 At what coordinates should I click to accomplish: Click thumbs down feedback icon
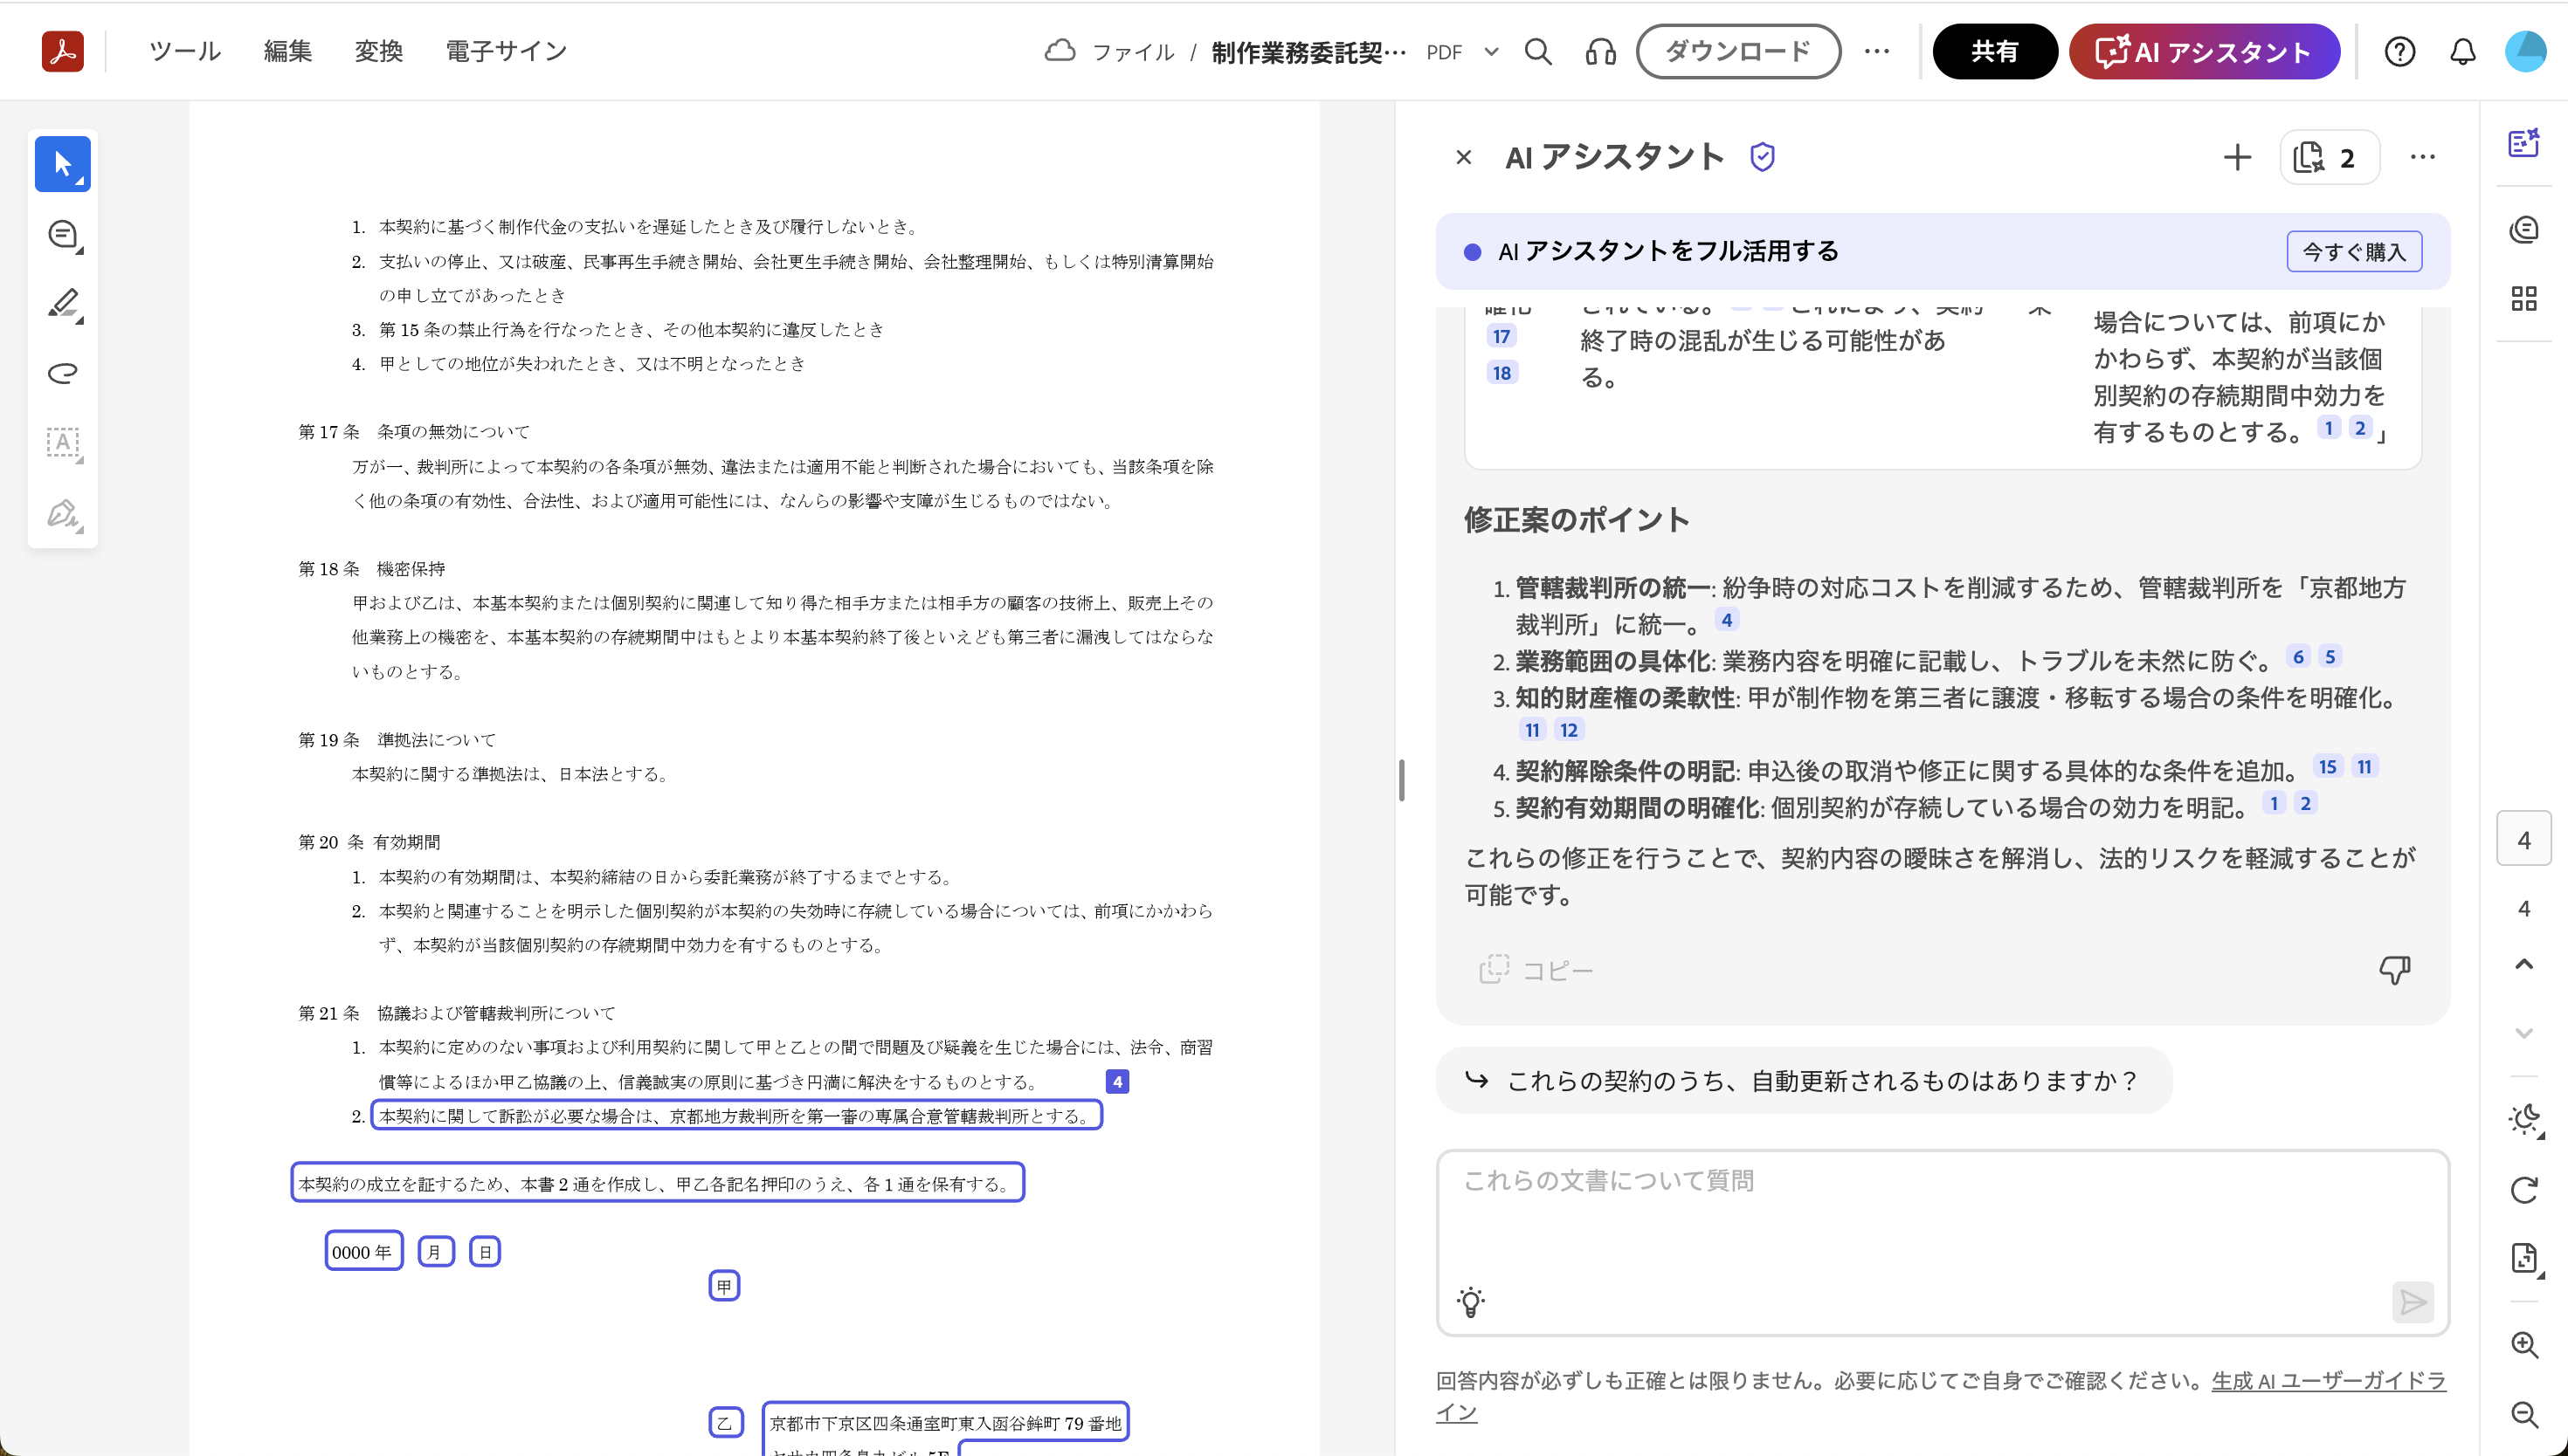2394,969
